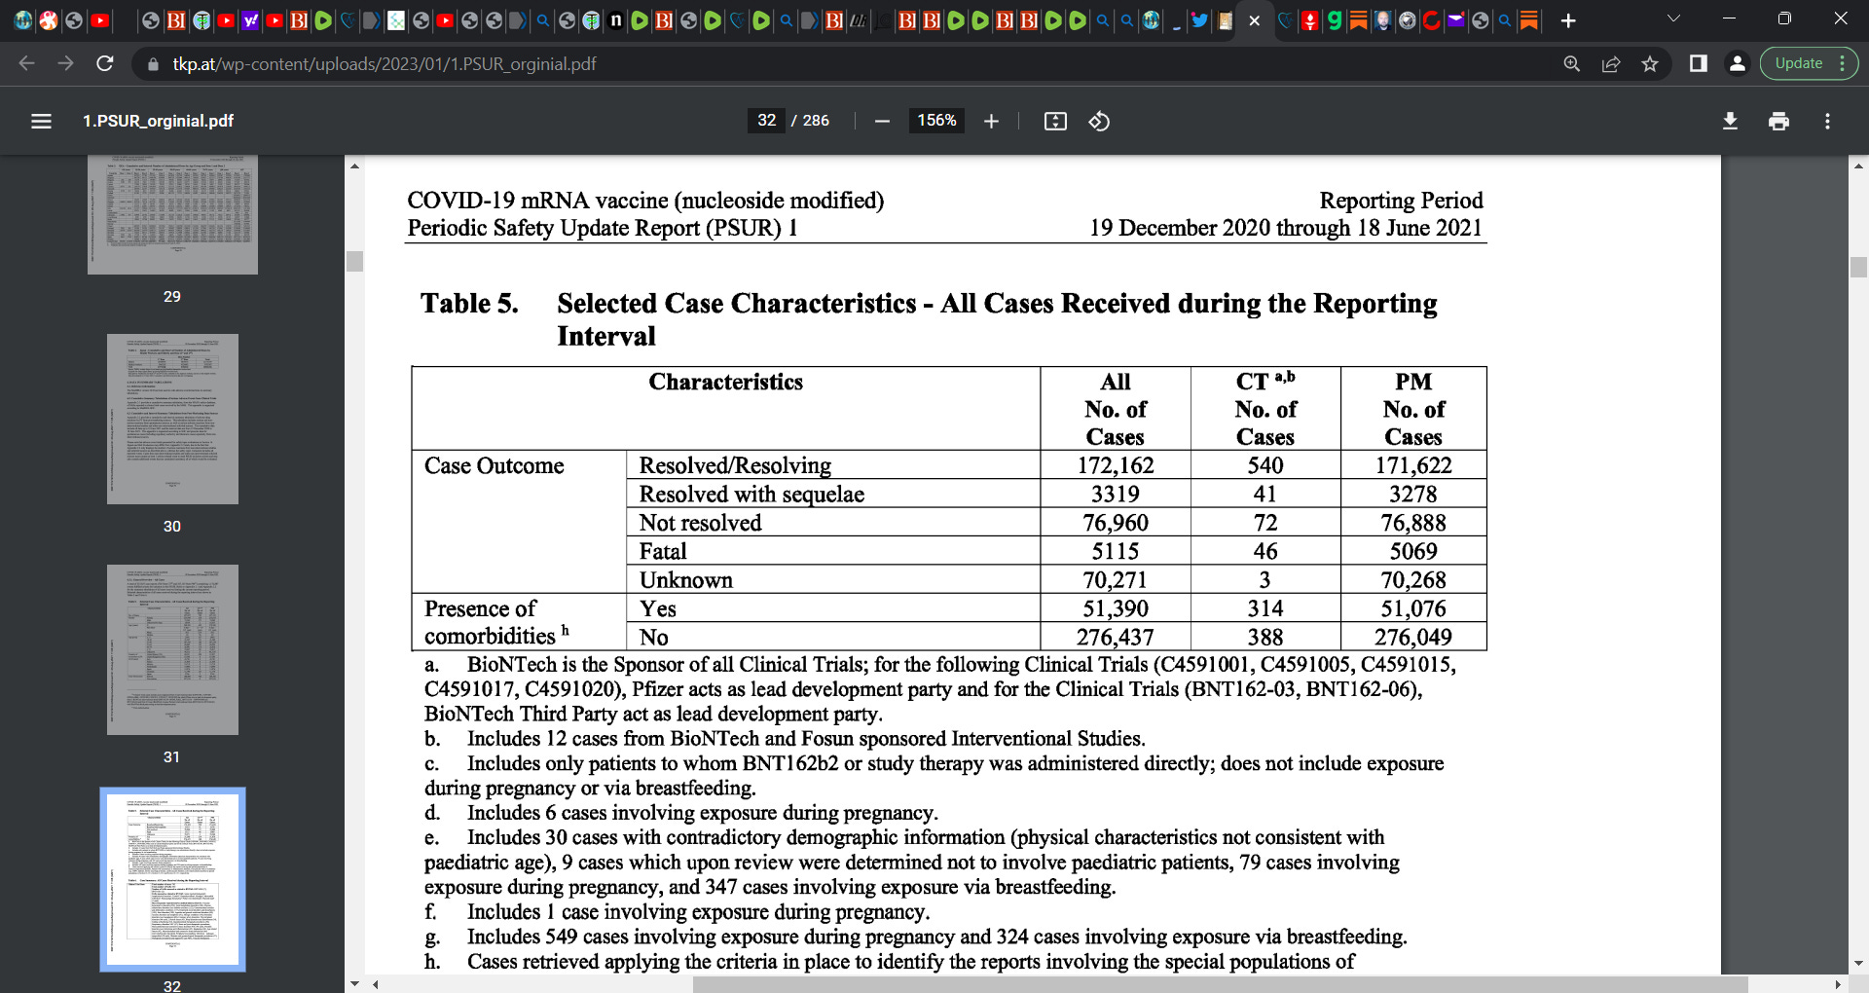The width and height of the screenshot is (1869, 993).
Task: Click the 'Fatal' row label
Action: pos(663,551)
